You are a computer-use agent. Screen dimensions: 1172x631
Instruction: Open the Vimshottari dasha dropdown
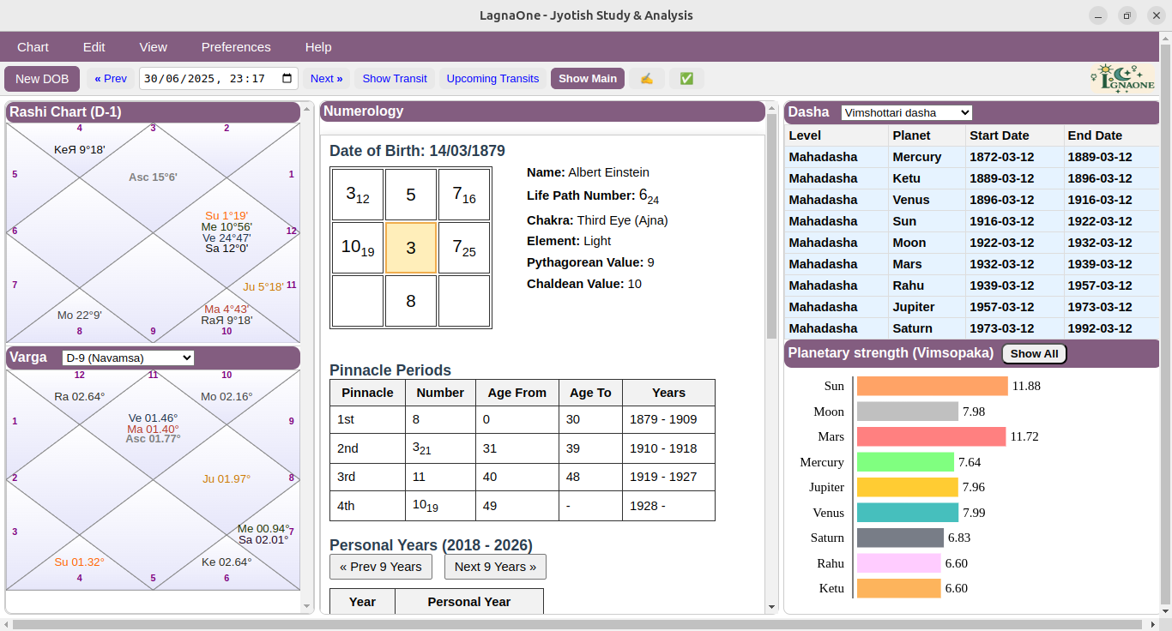click(x=906, y=112)
